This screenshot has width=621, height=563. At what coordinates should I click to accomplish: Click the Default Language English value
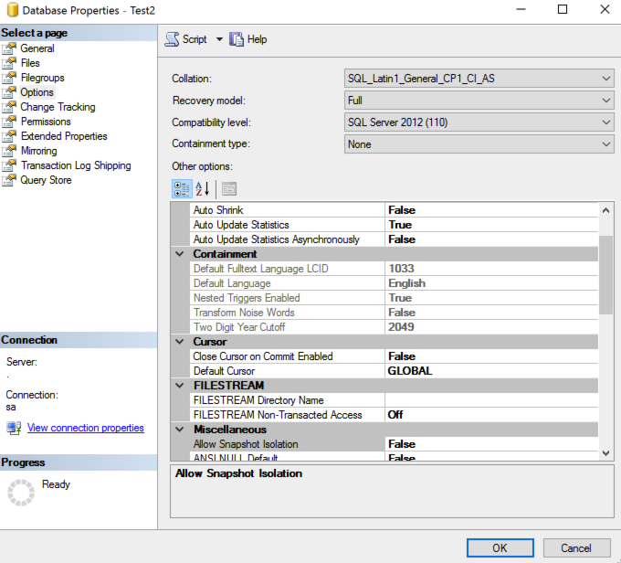coord(491,283)
